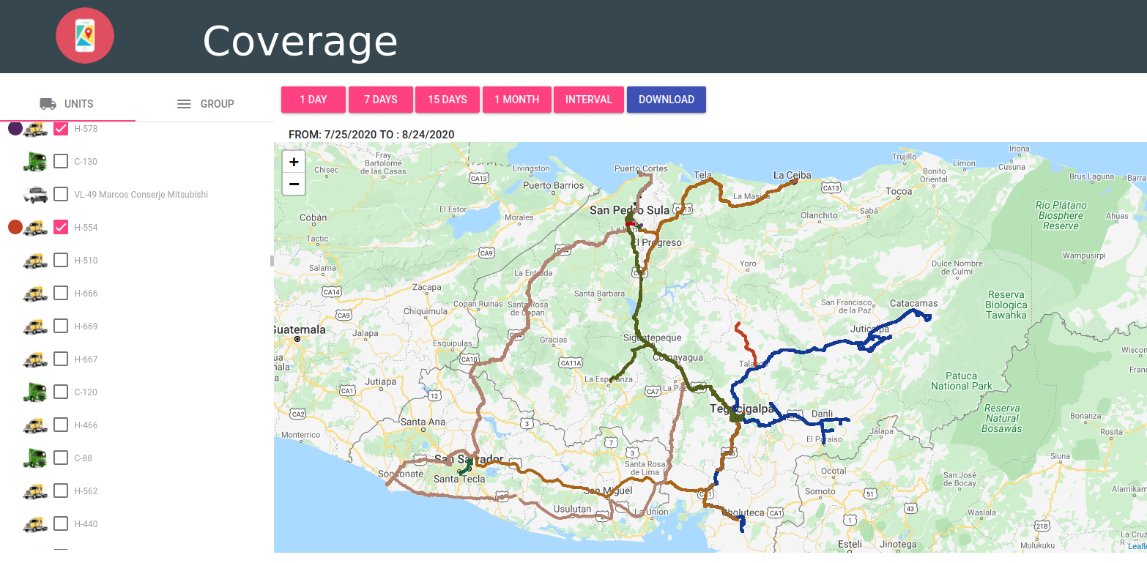
Task: Uncheck the H-554 unit checkbox
Action: [x=62, y=227]
